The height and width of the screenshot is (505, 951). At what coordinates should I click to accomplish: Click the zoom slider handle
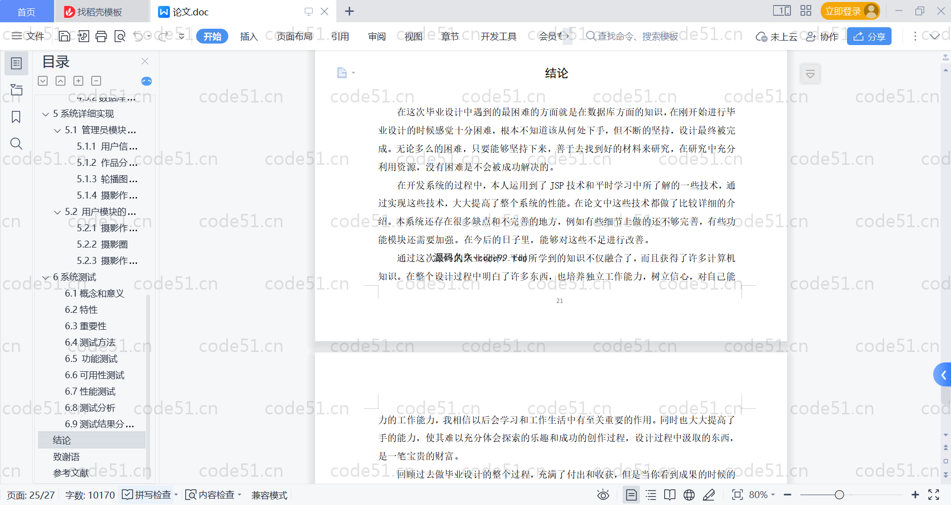839,495
